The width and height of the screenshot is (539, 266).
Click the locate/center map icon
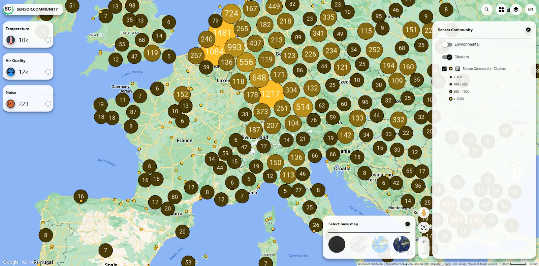[x=424, y=227]
